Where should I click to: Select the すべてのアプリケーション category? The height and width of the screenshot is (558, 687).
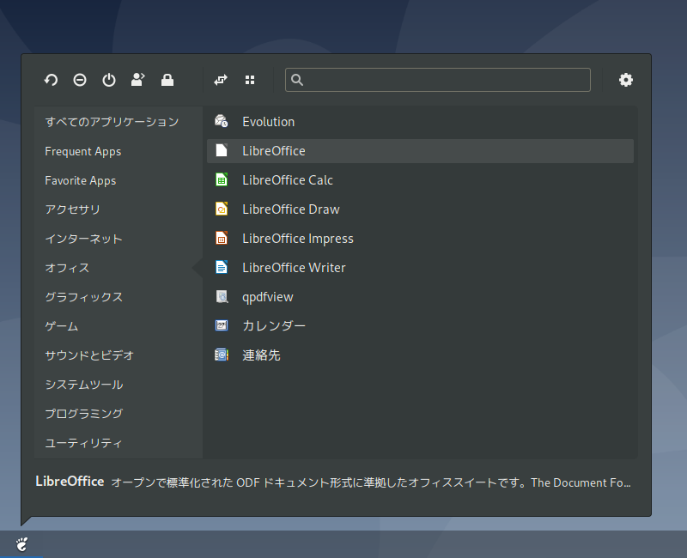pyautogui.click(x=112, y=122)
